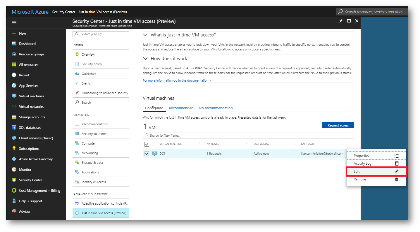Select Edit in the context menu

(x=376, y=171)
